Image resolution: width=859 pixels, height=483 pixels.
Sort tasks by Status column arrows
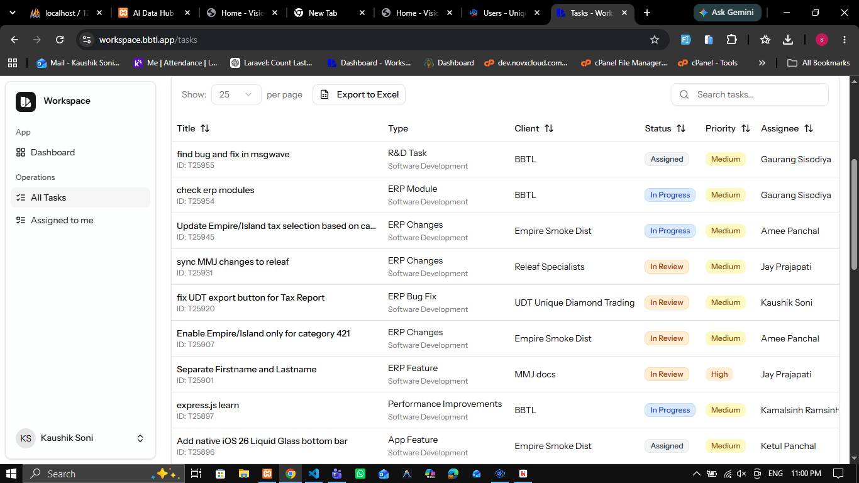[681, 128]
